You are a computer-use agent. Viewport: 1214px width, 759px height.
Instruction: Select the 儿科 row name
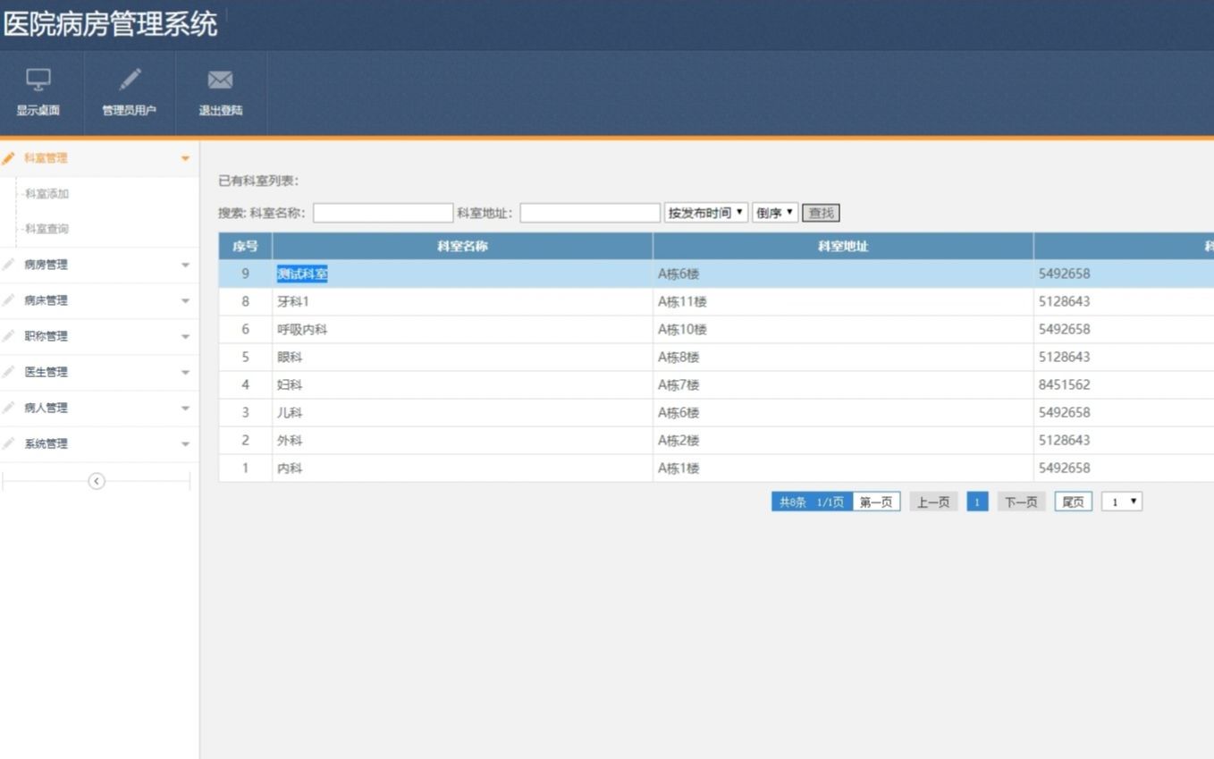tap(290, 413)
